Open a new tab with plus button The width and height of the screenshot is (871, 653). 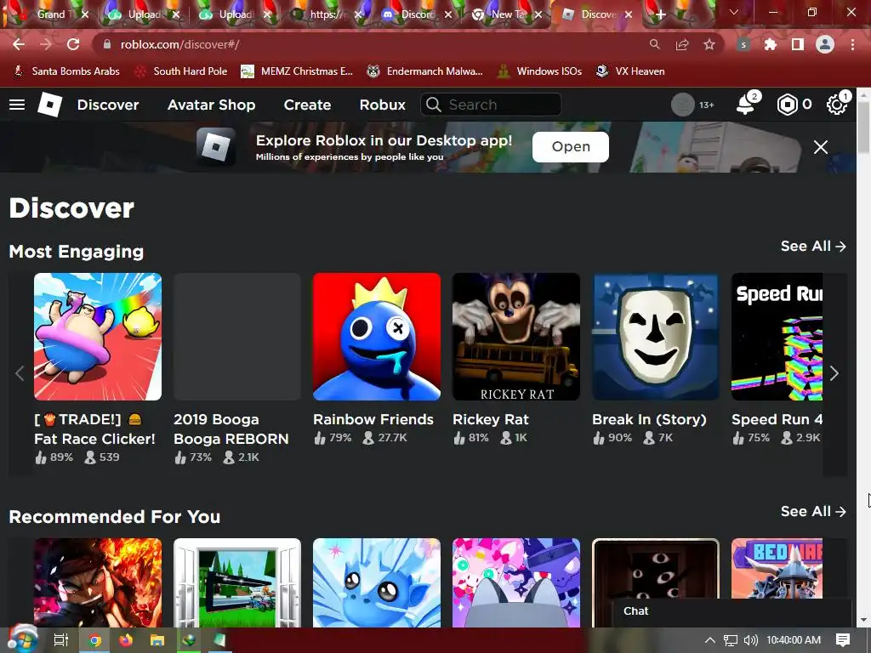[x=660, y=14]
